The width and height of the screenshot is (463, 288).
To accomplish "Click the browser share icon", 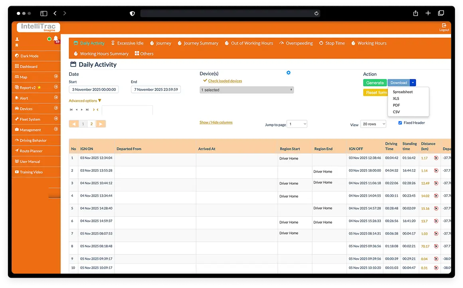I will [x=416, y=13].
